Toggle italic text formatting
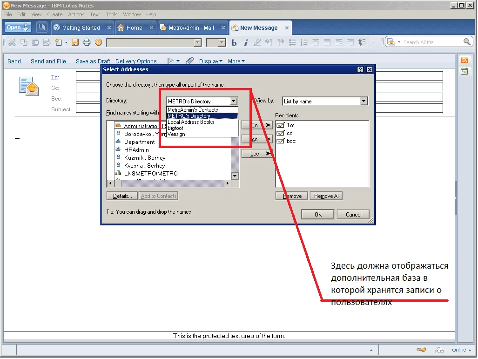This screenshot has width=478, height=359. (246, 43)
